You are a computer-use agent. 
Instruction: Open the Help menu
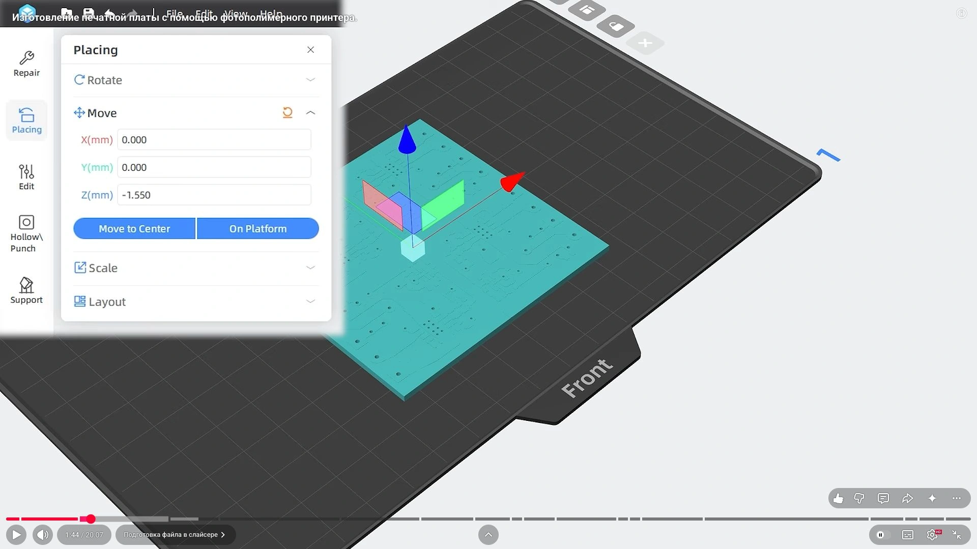coord(271,13)
